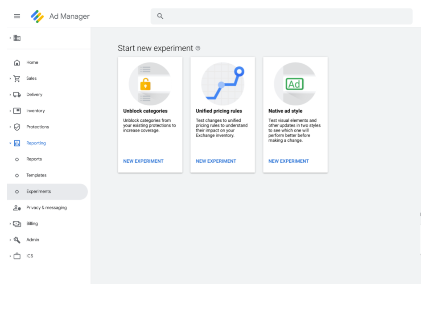Open the Protections menu item
This screenshot has height=321, width=428.
coord(37,127)
